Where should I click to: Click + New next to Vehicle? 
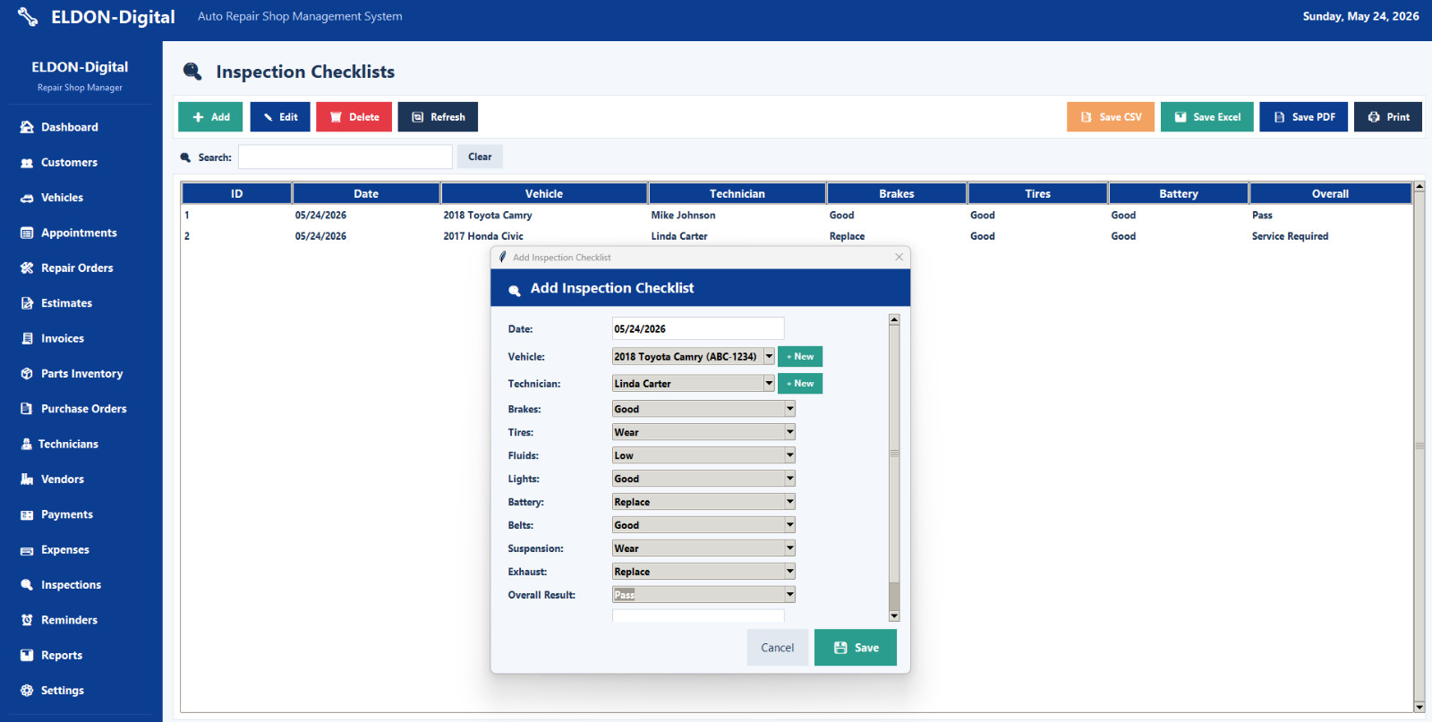click(x=800, y=356)
